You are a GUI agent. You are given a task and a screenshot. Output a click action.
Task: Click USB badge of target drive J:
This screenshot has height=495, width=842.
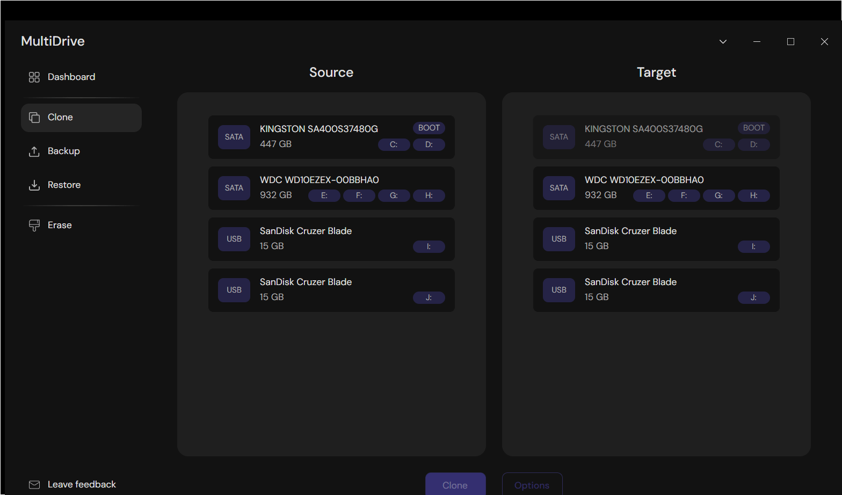[x=559, y=290]
